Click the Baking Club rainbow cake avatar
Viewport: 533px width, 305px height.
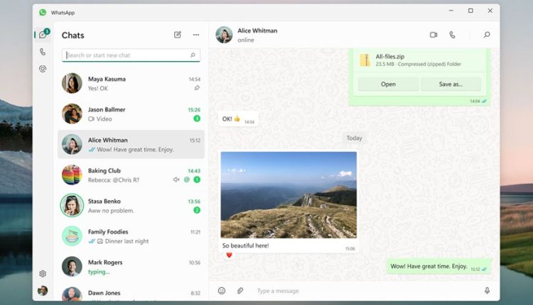(72, 174)
